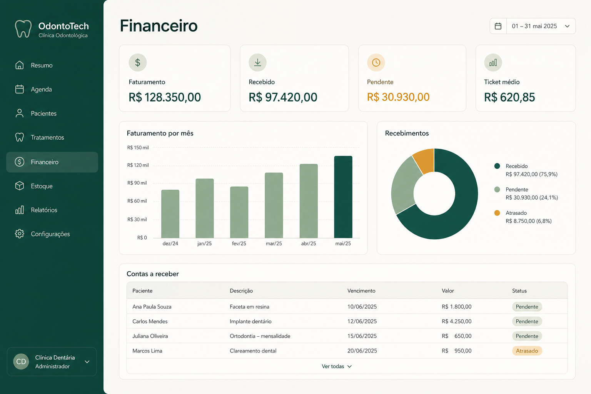
Task: Sort by the Paciente column header
Action: [x=142, y=291]
